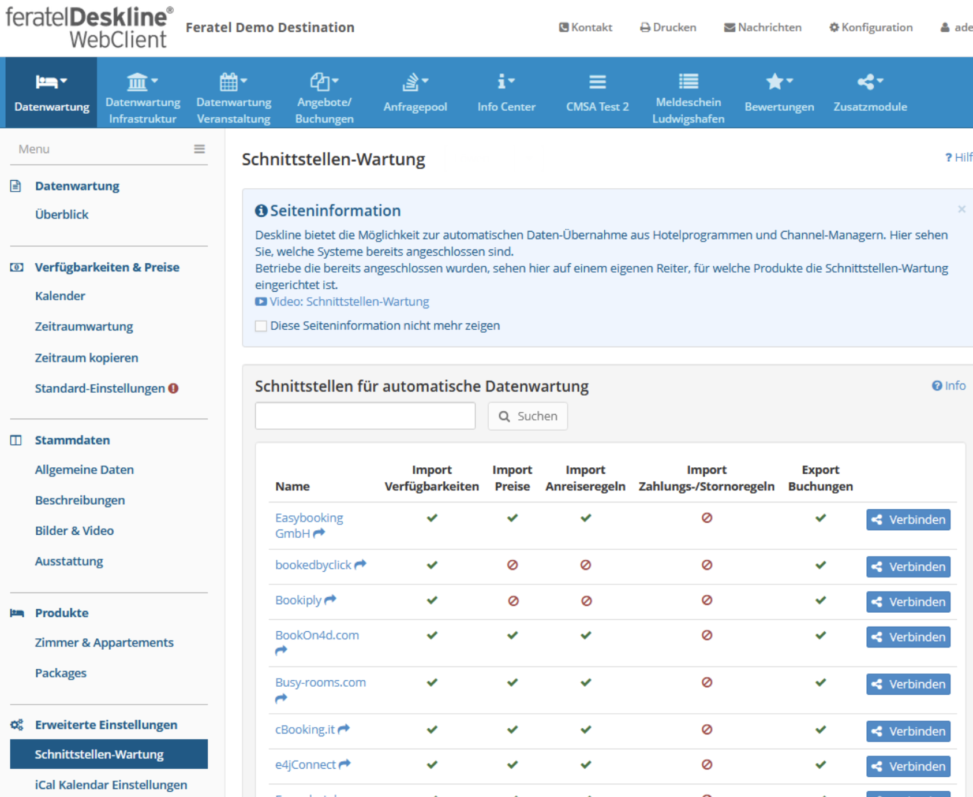Image resolution: width=973 pixels, height=797 pixels.
Task: Click the Stammdaten columns icon
Action: [16, 440]
